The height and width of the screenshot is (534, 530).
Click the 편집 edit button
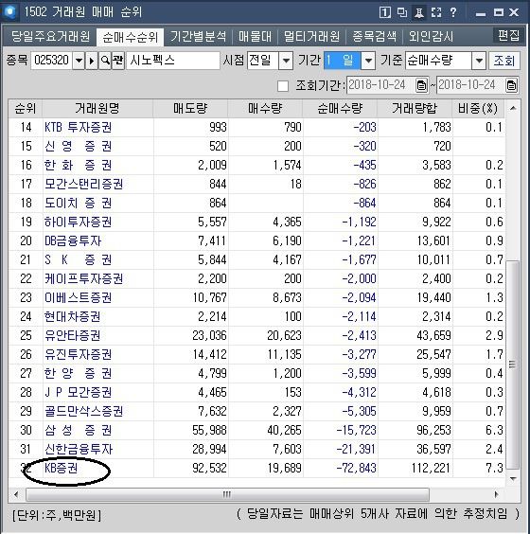click(508, 35)
